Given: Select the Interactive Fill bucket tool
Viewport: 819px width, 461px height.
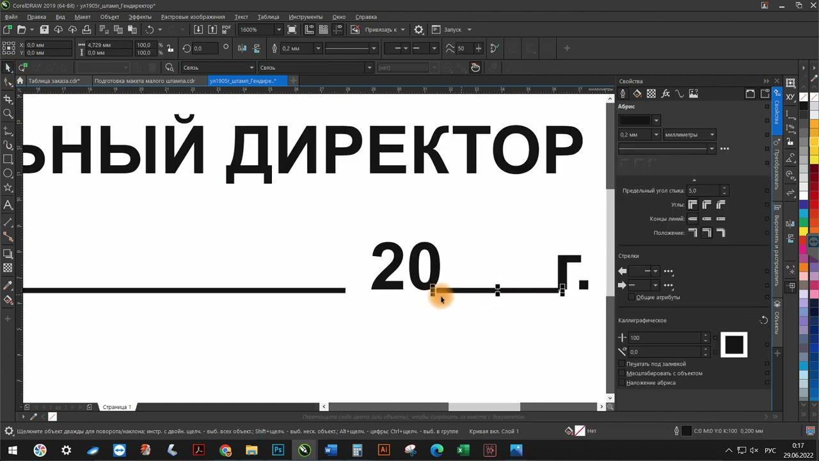Looking at the screenshot, I should click(x=8, y=300).
